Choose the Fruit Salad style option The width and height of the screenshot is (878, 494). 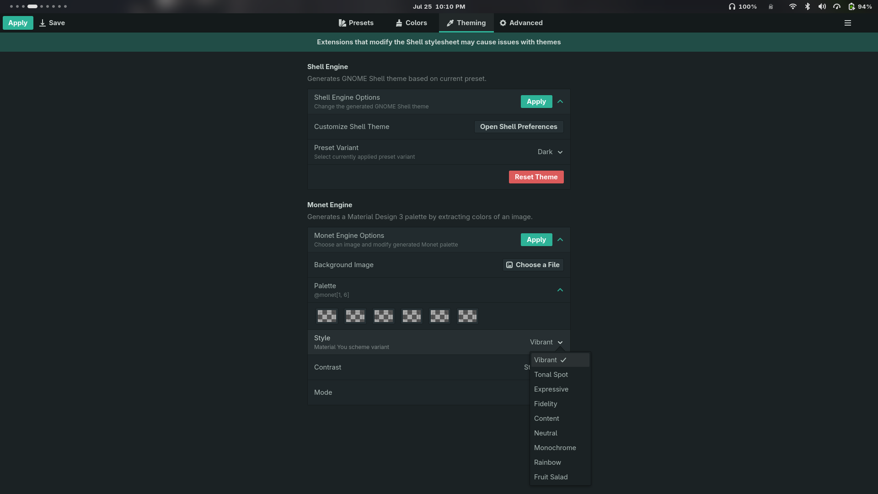pos(560,477)
